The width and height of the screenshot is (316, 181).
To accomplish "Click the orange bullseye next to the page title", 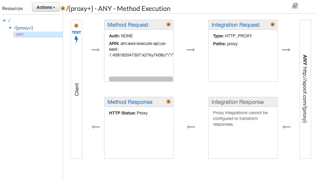I will click(62, 9).
